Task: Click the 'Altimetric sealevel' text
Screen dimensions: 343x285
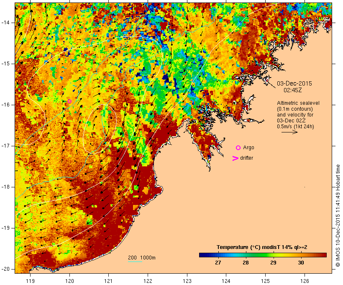Action: [298, 103]
